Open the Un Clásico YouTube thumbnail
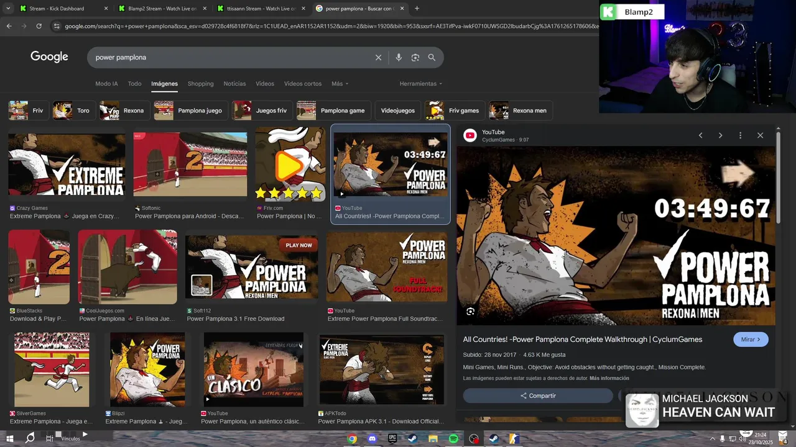The width and height of the screenshot is (796, 447). [254, 369]
